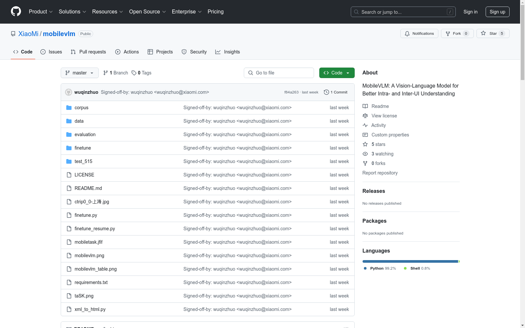The width and height of the screenshot is (525, 328).
Task: Click the fork icon in Fork button
Action: 448,33
